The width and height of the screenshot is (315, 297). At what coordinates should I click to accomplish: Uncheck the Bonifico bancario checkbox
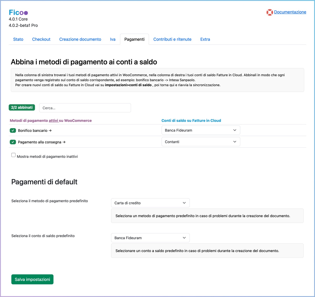pos(13,131)
